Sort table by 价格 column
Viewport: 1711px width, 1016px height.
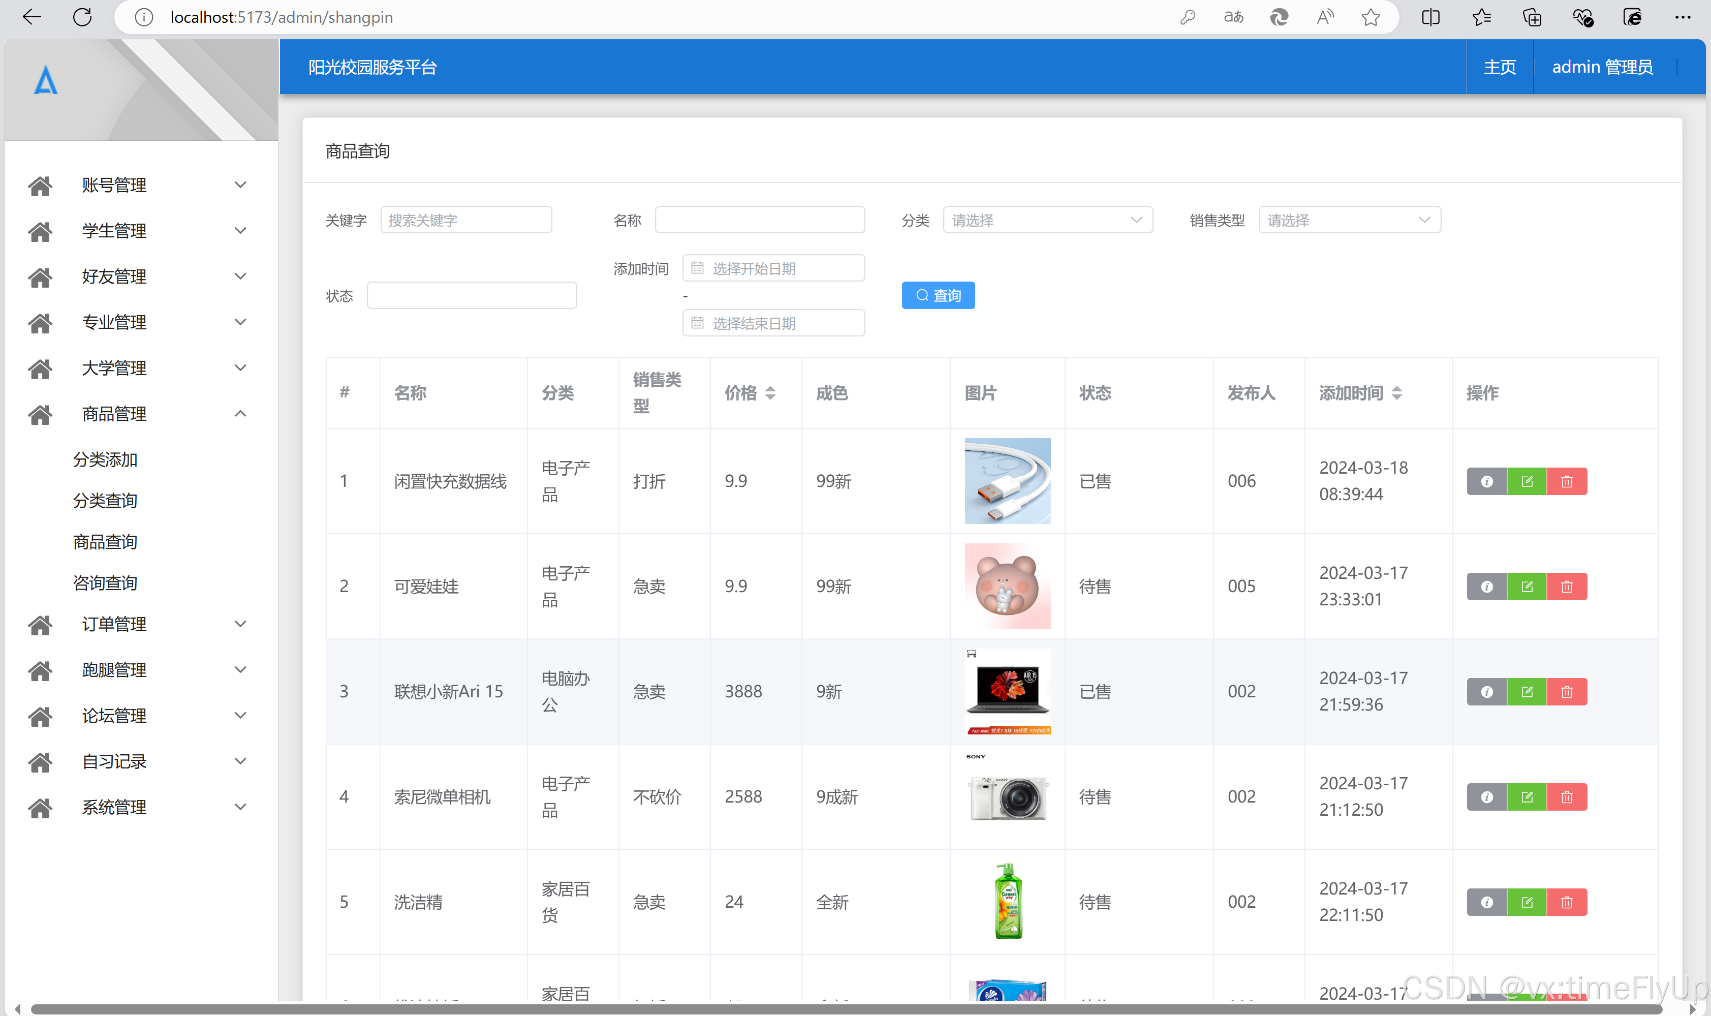coord(770,393)
